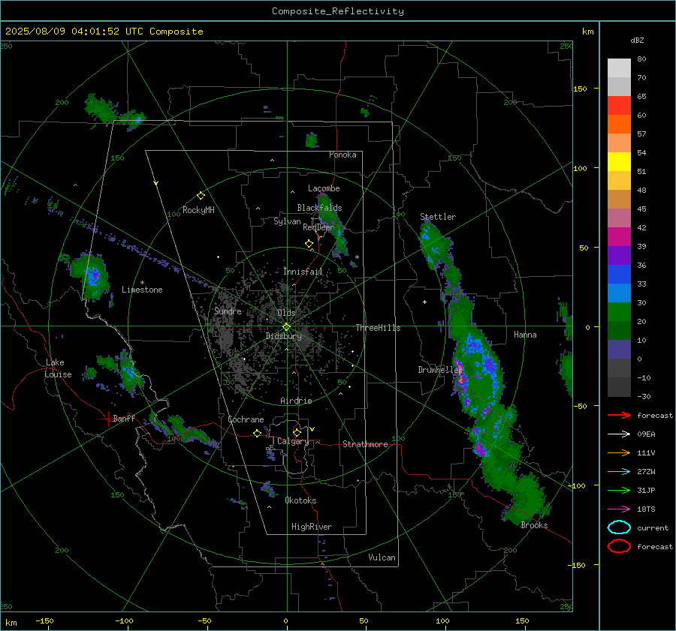Screen dimensions: 676x631
Task: Click the Lacombe city label
Action: click(x=324, y=188)
